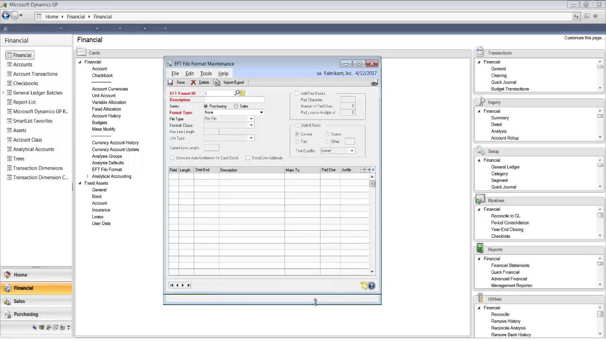Image resolution: width=606 pixels, height=341 pixels.
Task: Open the File Type dropdown
Action: (251, 119)
